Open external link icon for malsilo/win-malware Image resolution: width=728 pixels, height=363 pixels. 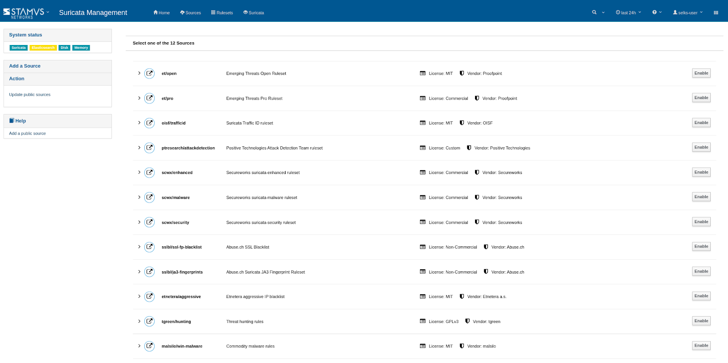(x=149, y=346)
